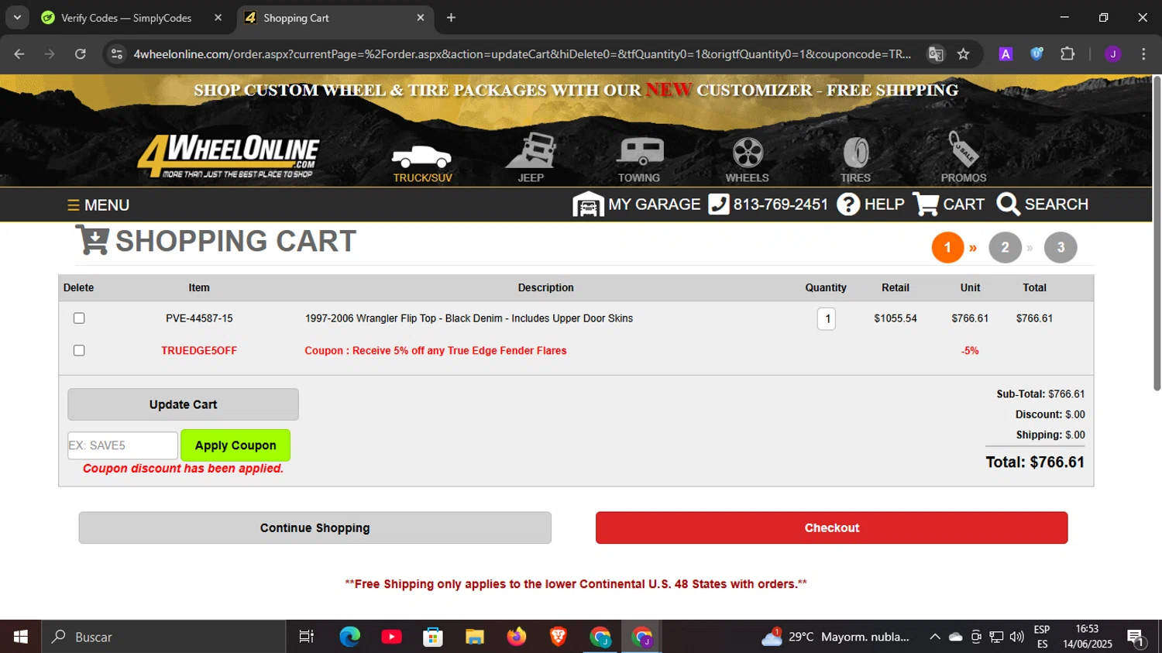Screen dimensions: 1162x653
Task: Open the Chrome profile avatar J
Action: tap(1112, 54)
